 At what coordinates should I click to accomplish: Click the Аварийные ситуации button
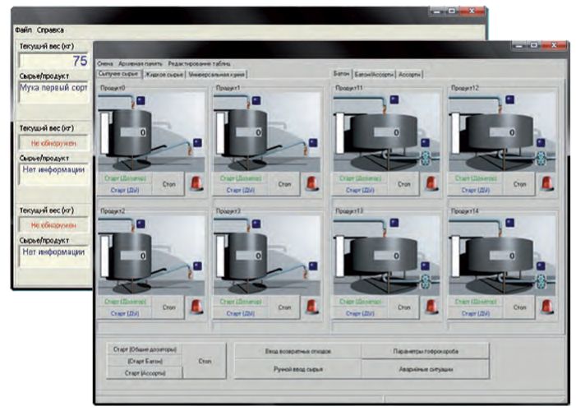[425, 369]
